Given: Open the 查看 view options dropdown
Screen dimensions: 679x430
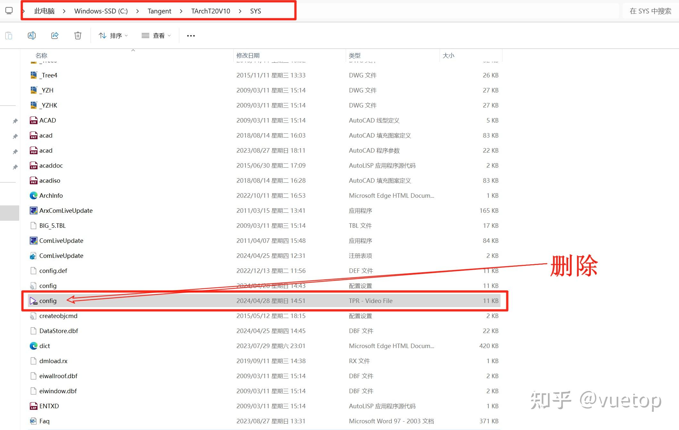Looking at the screenshot, I should pos(156,36).
